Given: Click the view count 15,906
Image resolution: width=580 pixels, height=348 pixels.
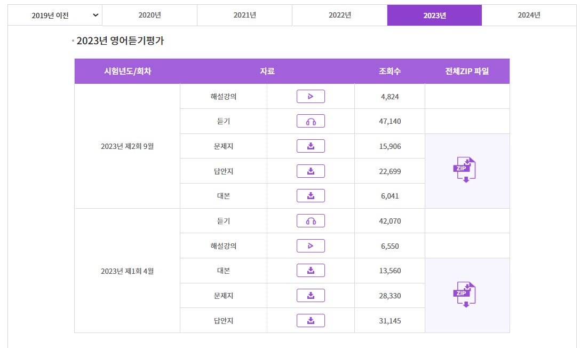Looking at the screenshot, I should point(390,146).
